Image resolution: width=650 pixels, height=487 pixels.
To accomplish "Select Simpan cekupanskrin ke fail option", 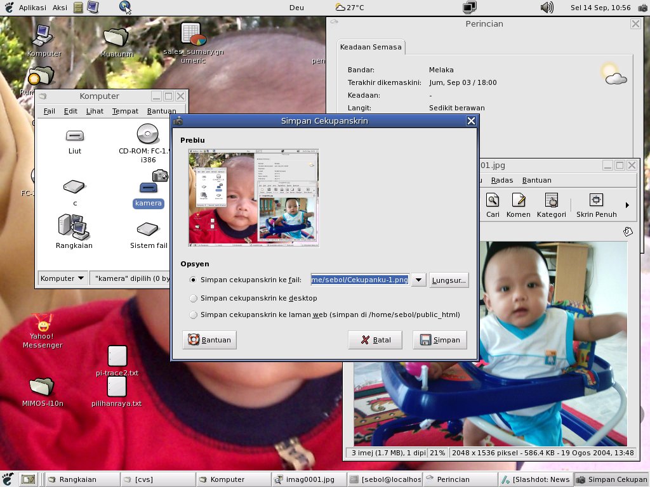I will 194,280.
